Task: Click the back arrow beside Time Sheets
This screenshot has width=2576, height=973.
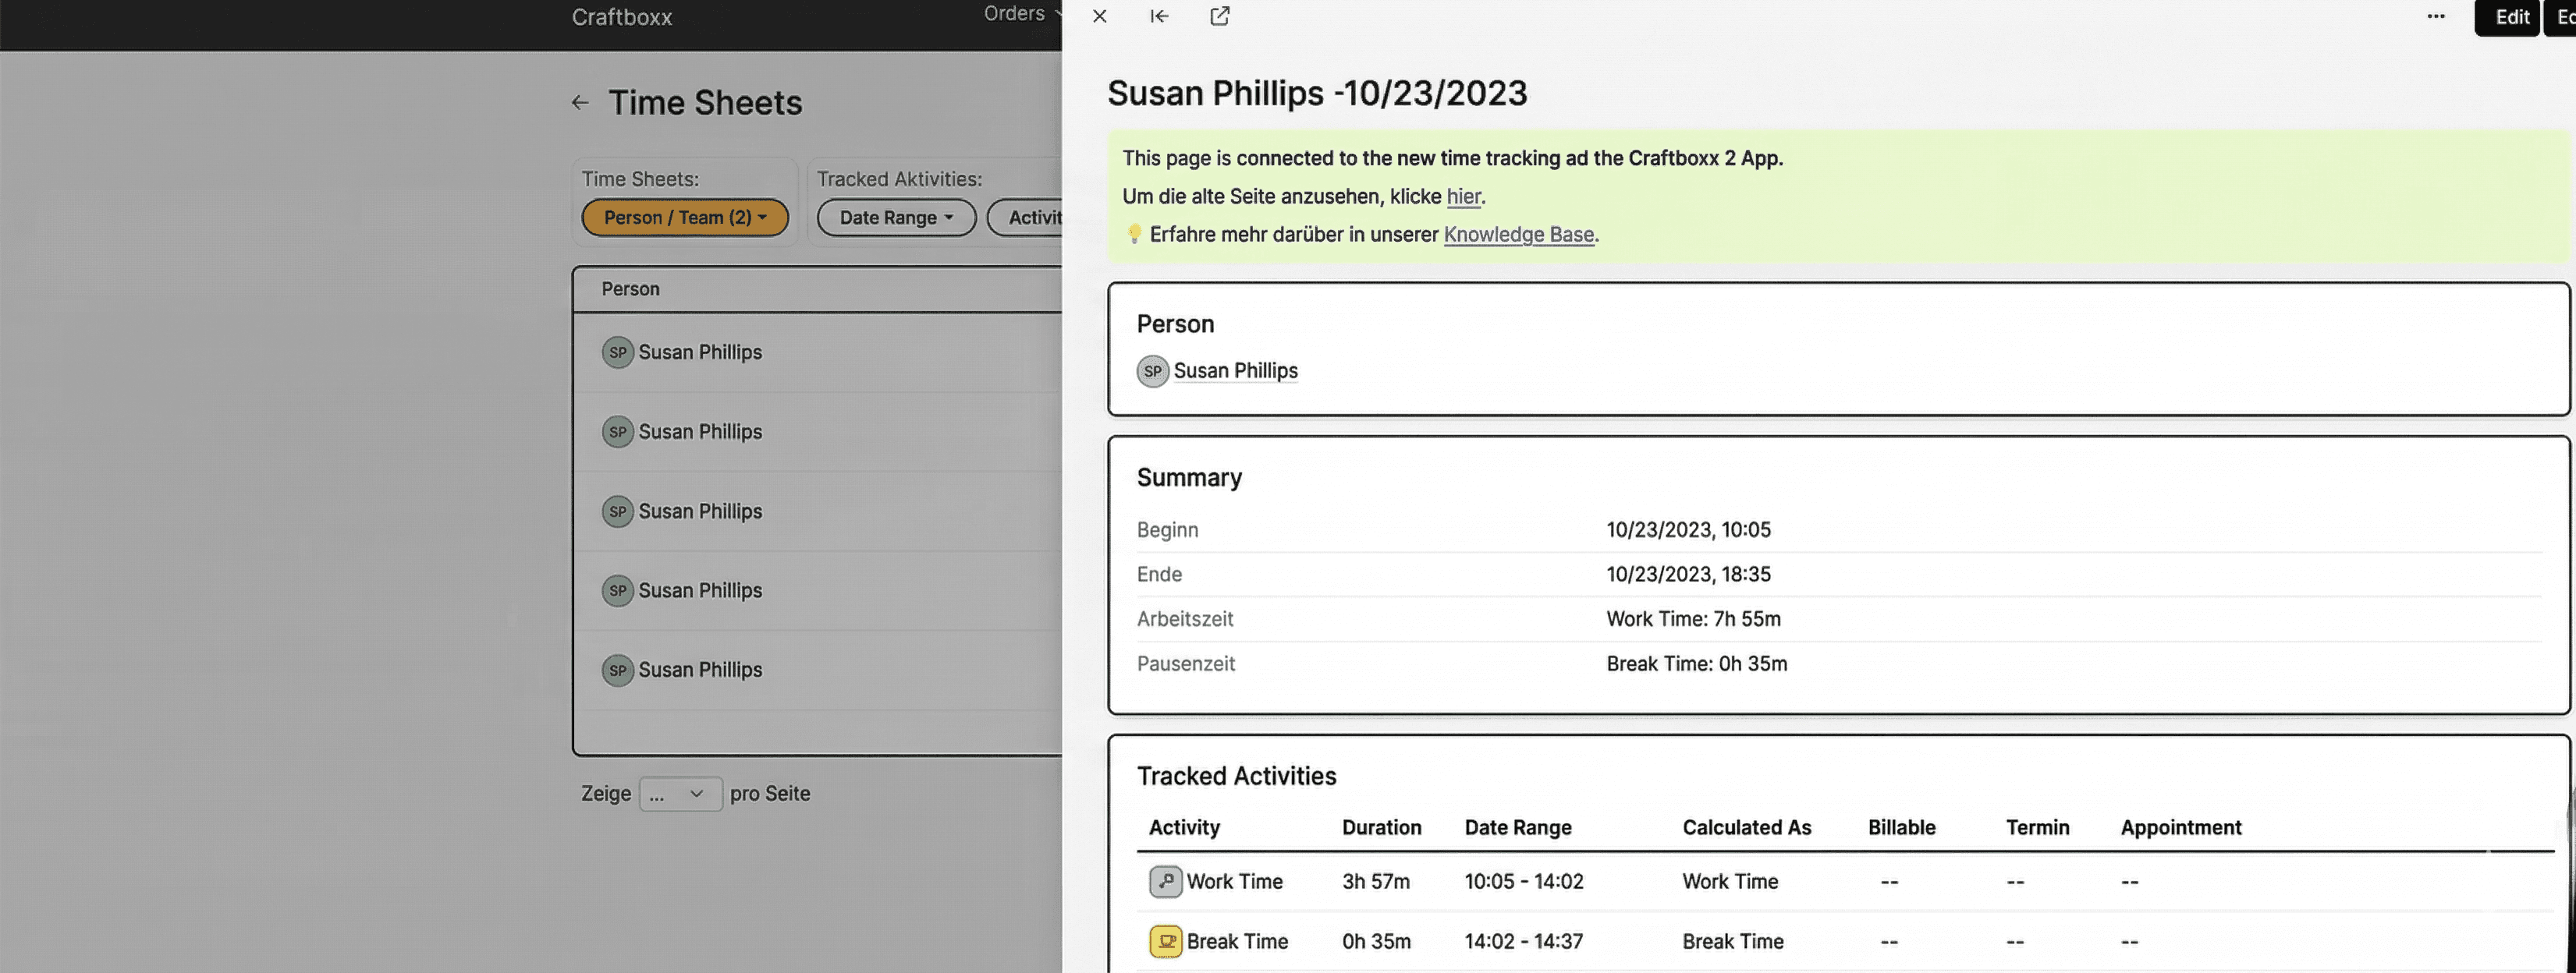Action: [580, 103]
